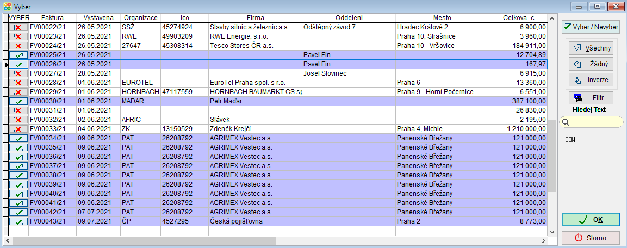Click the Ico column header

184,18
